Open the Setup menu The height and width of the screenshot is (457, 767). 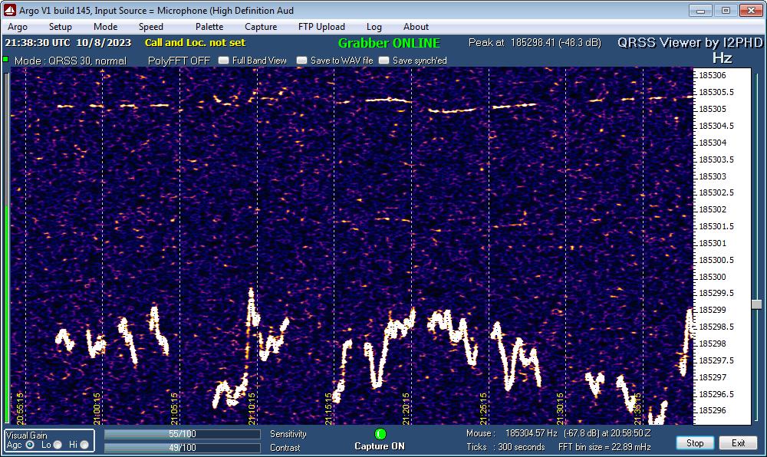(x=60, y=27)
